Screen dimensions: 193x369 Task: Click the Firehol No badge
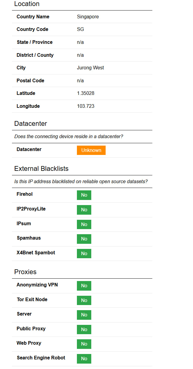(84, 195)
